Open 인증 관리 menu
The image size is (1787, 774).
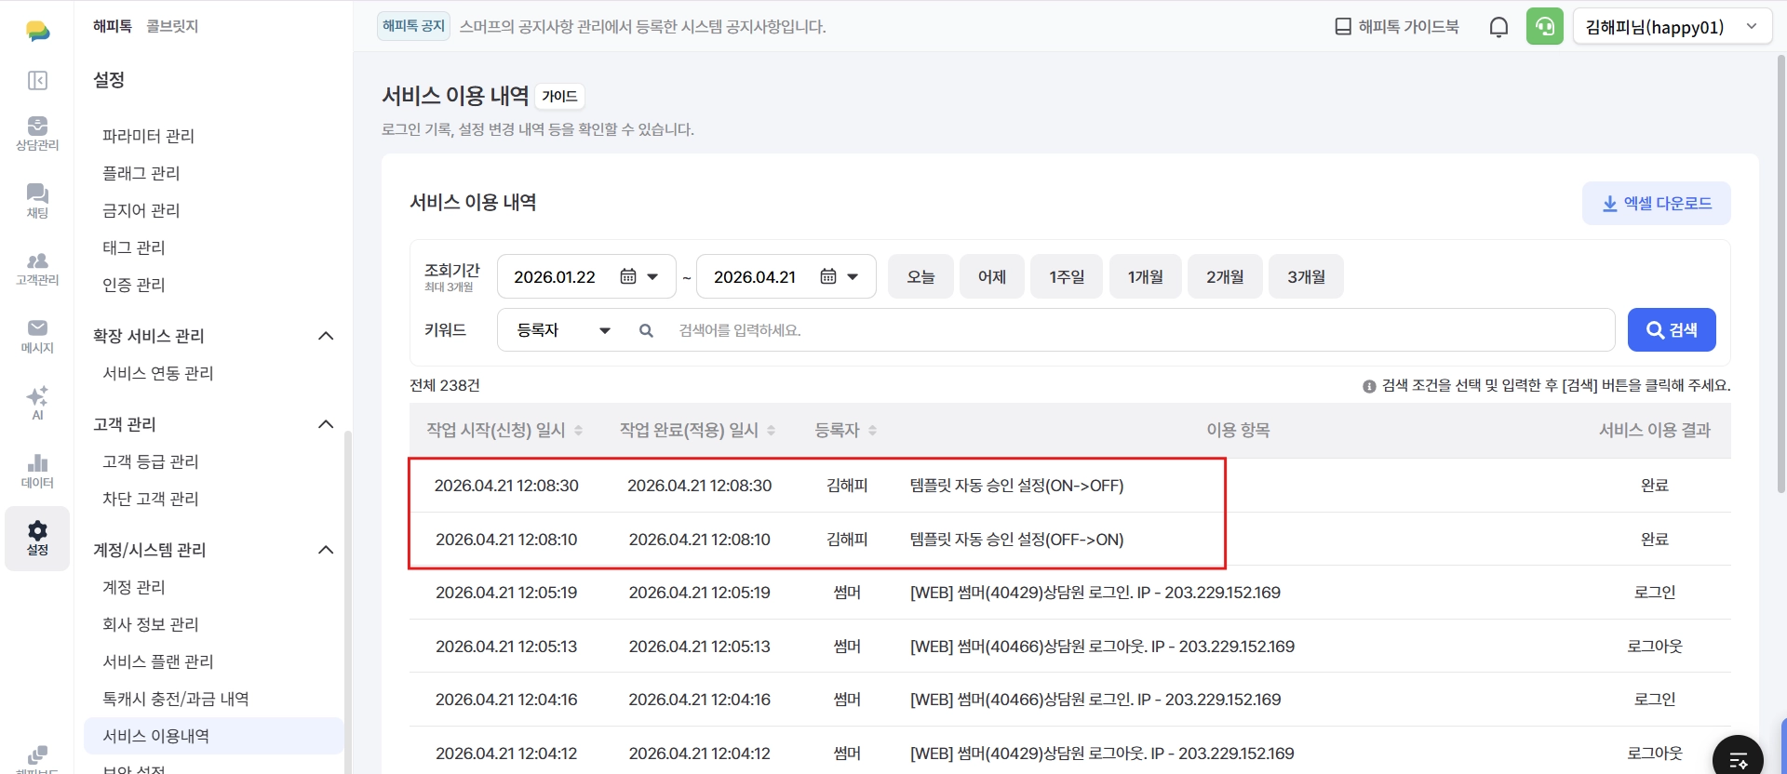coord(134,285)
